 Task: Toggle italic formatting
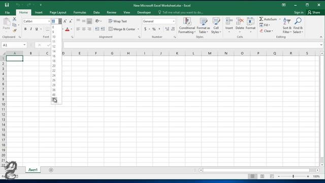(31, 29)
